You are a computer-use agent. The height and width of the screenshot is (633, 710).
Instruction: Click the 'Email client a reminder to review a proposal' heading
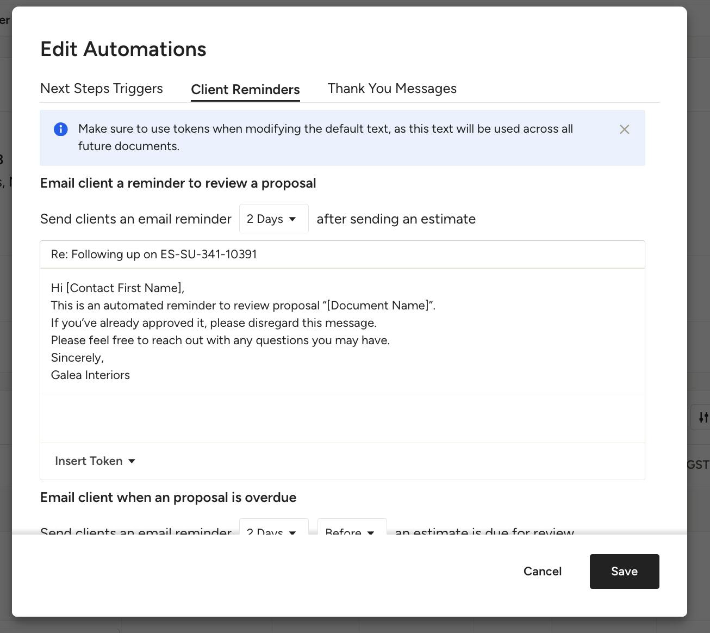[178, 183]
